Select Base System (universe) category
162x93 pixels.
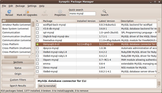(x=16, y=29)
